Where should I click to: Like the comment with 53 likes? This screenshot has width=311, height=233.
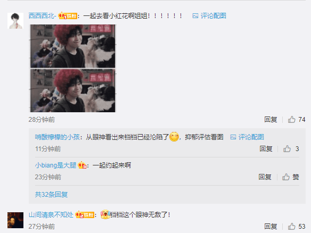point(292,226)
